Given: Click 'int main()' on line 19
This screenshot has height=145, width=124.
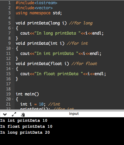Looking at the screenshot, I should click(x=27, y=94).
